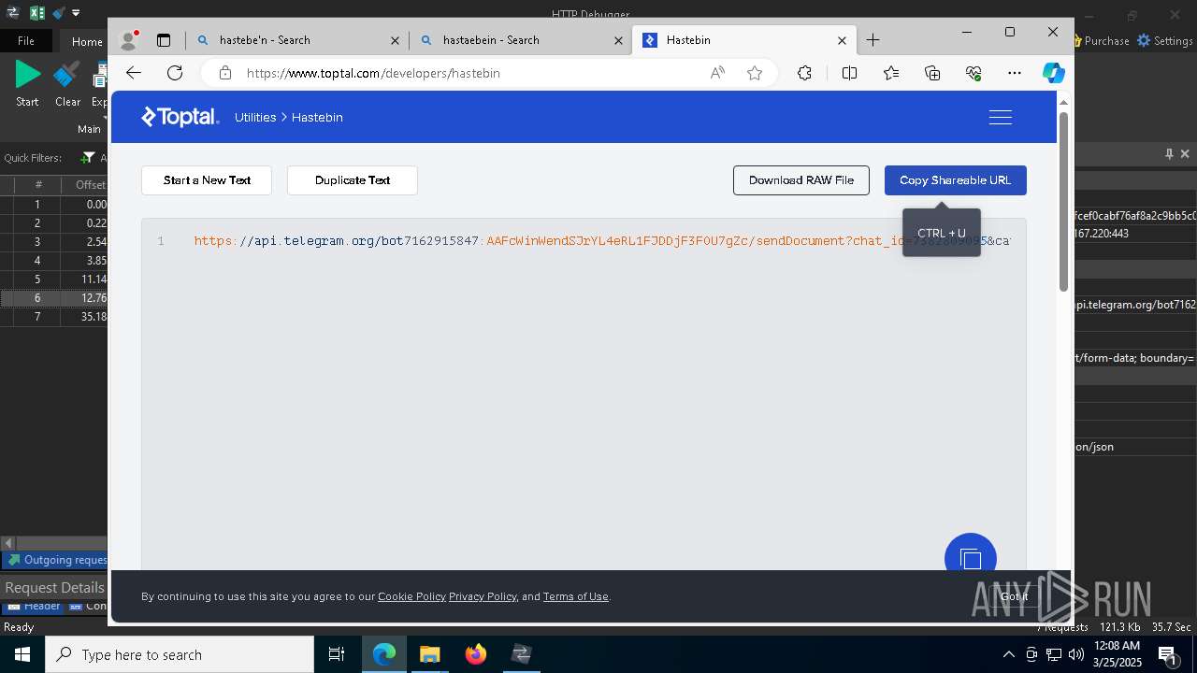Open browser Extensions puzzle icon
Screen dimensions: 1197x673
[804, 73]
